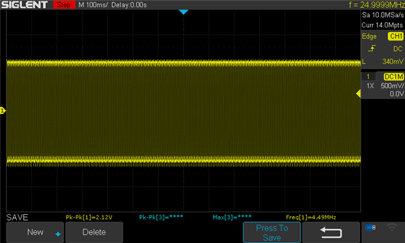Image resolution: width=405 pixels, height=243 pixels.
Task: Click the yellow trigger level arrow
Action: [x=359, y=93]
